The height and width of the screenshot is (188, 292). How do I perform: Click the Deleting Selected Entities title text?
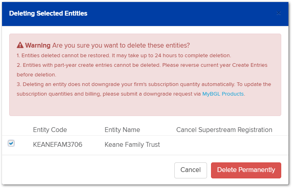[x=48, y=13]
